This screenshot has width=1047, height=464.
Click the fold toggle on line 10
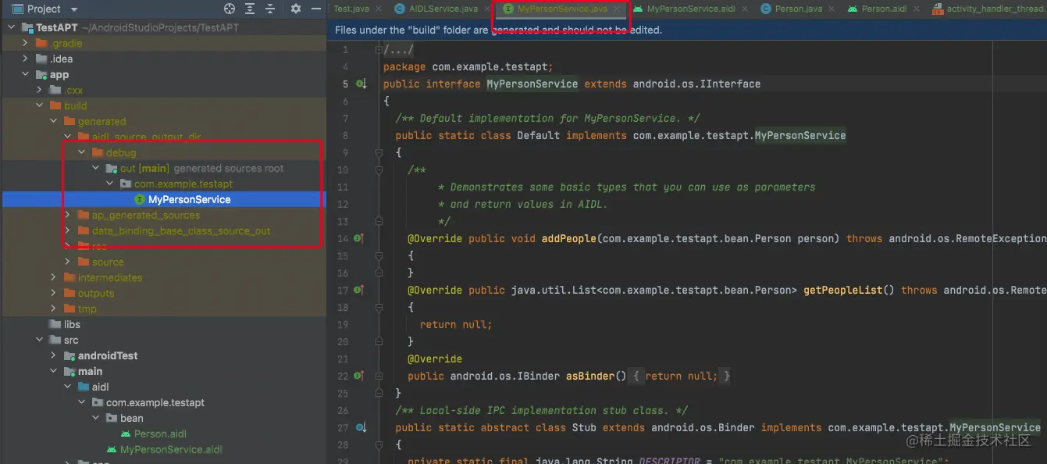tap(379, 170)
